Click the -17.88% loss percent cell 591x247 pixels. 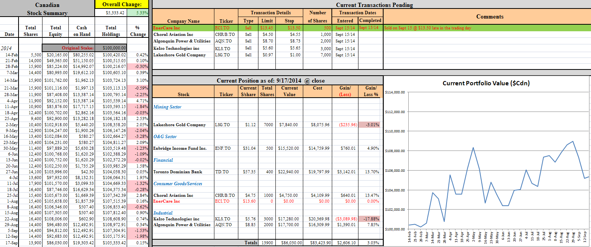[x=369, y=219]
